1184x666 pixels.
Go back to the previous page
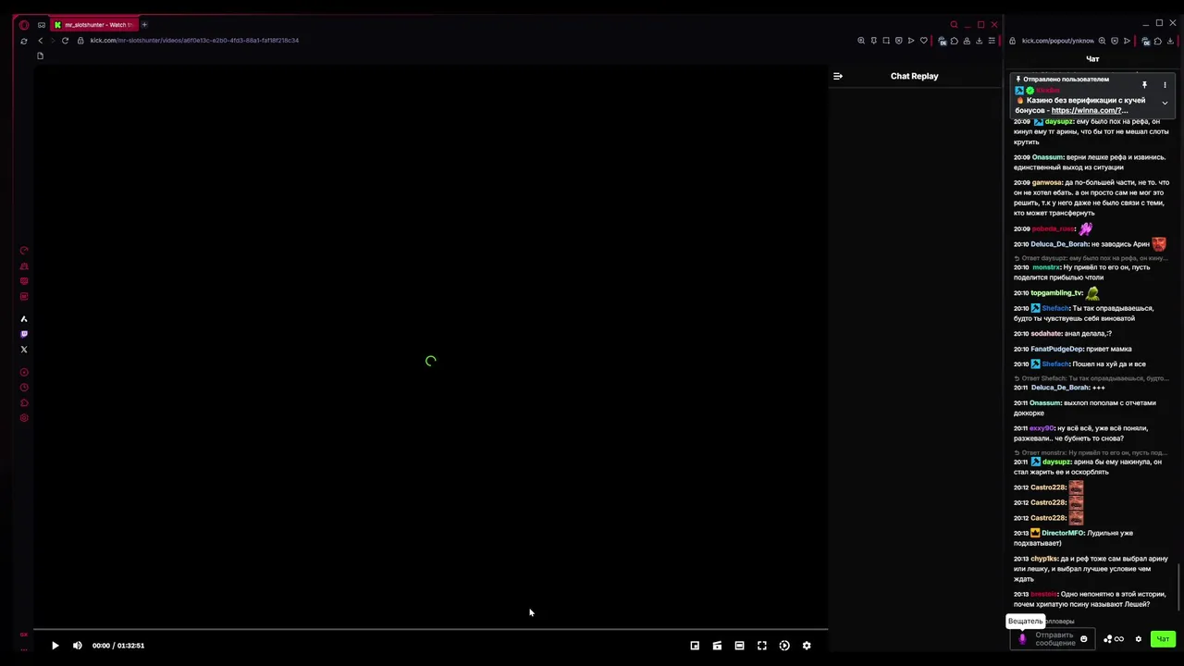pyautogui.click(x=40, y=41)
